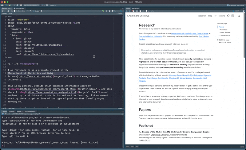Viewport: 246px width, 150px height.
Task: Switch to the research.qmd editor tab
Action: click(x=20, y=9)
